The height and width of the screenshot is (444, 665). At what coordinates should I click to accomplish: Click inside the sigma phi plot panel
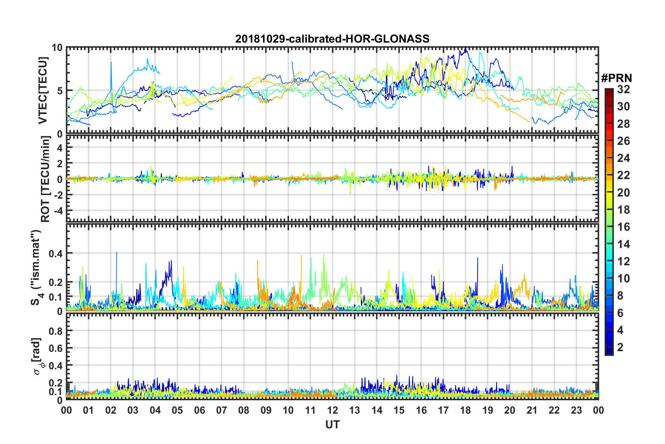[332, 356]
